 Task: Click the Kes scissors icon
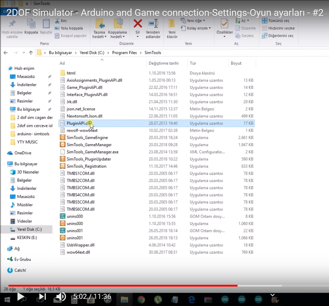(x=57, y=21)
